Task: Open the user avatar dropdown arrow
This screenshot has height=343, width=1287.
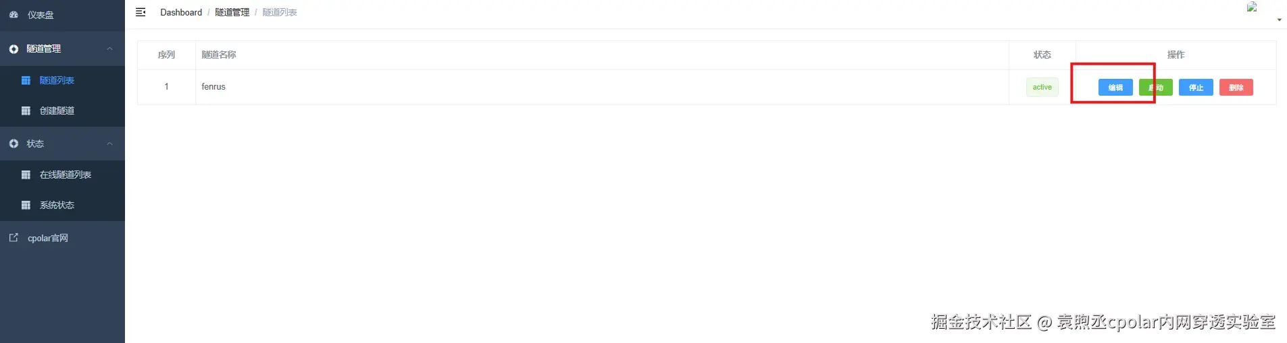Action: pos(1279,20)
